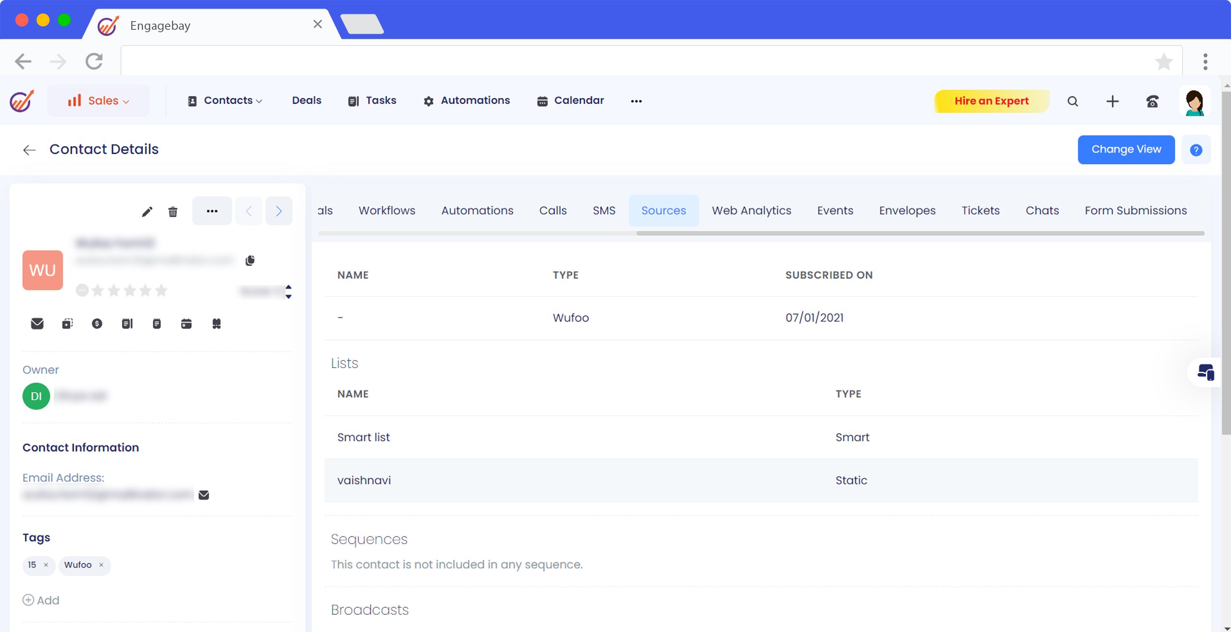Screen dimensions: 1231x632
Task: Click the phone dialer icon in header
Action: [x=1152, y=101]
